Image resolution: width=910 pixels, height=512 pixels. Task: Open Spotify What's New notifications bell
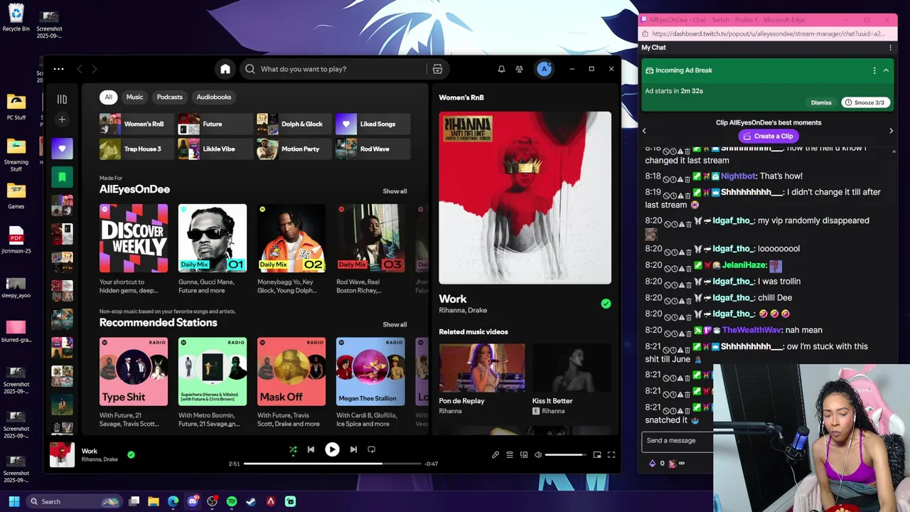501,69
